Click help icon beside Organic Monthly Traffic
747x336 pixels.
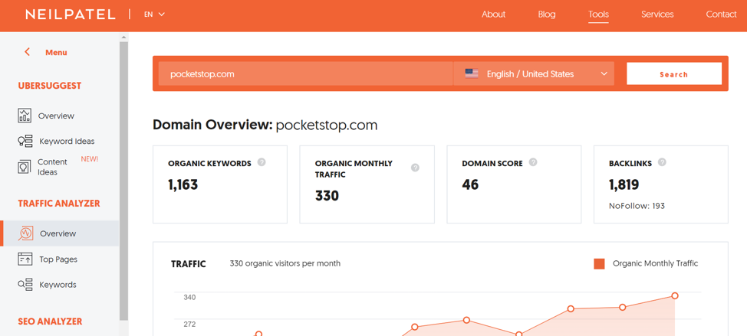click(415, 168)
